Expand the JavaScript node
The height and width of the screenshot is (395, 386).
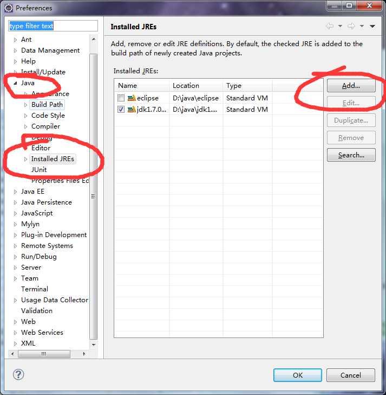[15, 213]
